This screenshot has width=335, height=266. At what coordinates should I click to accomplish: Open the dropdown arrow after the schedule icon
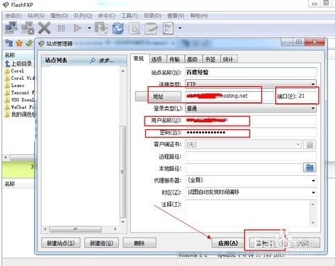(x=180, y=28)
